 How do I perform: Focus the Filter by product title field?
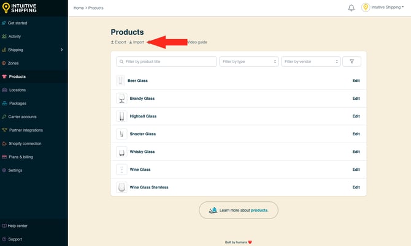(166, 61)
